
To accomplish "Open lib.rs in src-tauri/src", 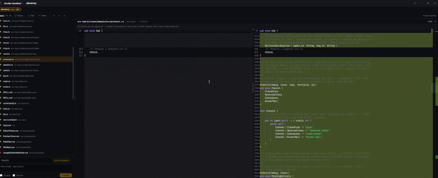I will 36,114.
